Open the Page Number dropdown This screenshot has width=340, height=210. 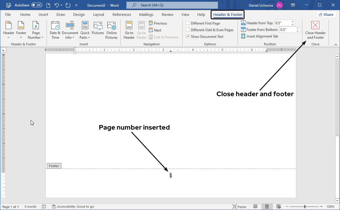click(36, 30)
